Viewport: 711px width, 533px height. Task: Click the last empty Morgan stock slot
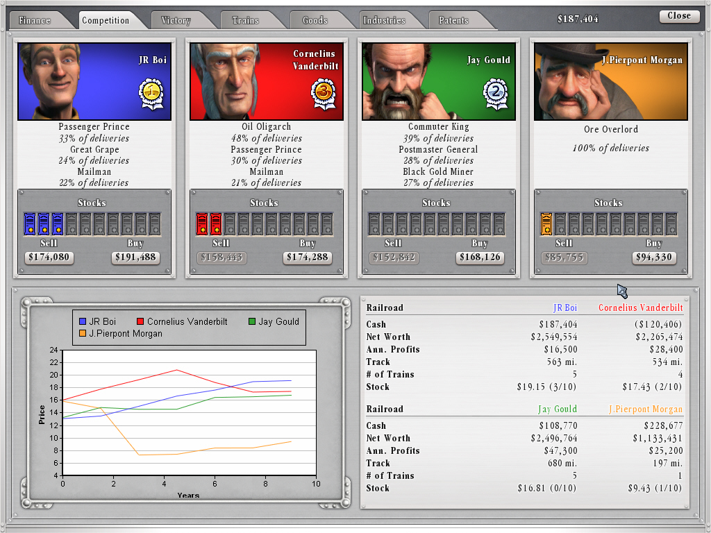pos(671,224)
